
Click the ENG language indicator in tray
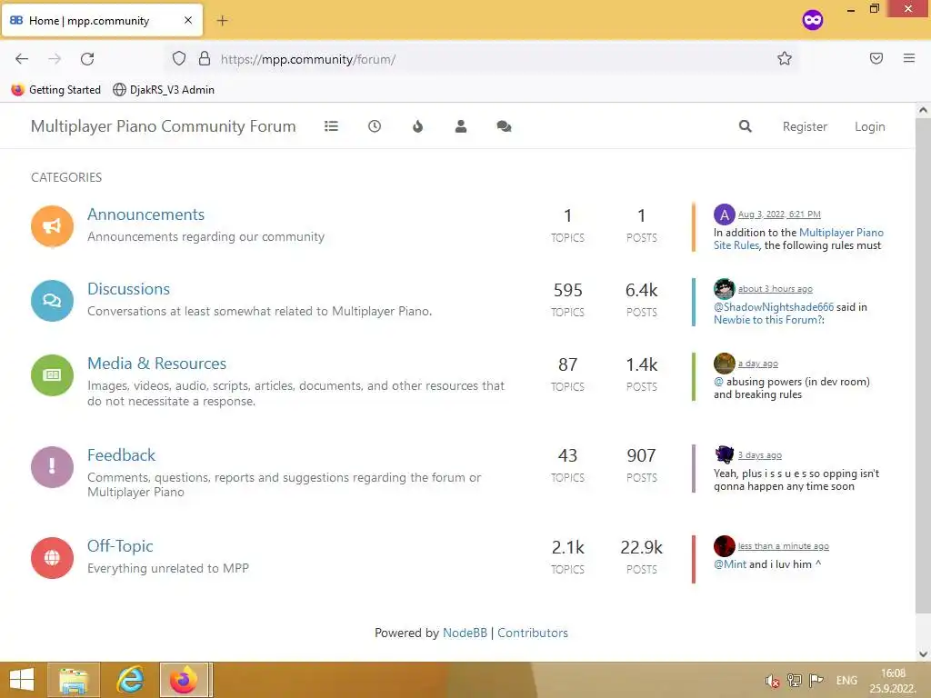(846, 681)
